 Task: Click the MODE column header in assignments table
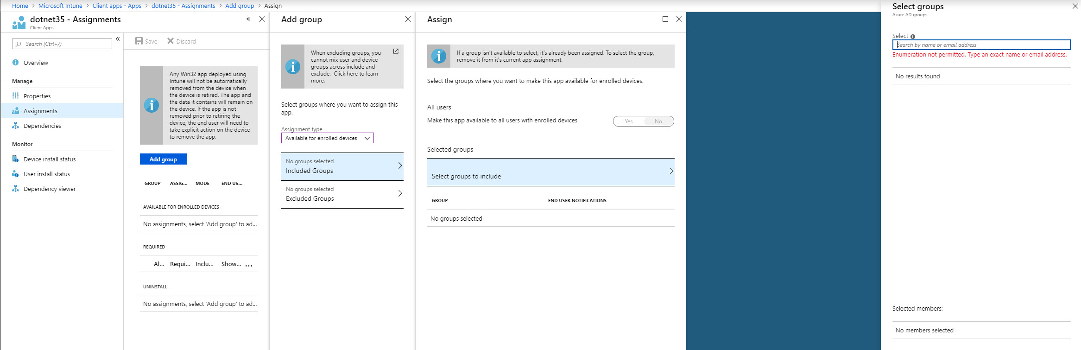(x=202, y=184)
